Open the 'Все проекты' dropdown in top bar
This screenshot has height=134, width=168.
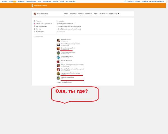70,1
